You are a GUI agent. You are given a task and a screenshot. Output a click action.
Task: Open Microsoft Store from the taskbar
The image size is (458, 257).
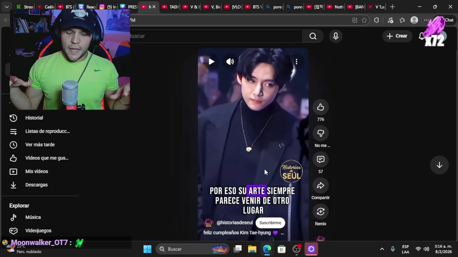(x=282, y=249)
